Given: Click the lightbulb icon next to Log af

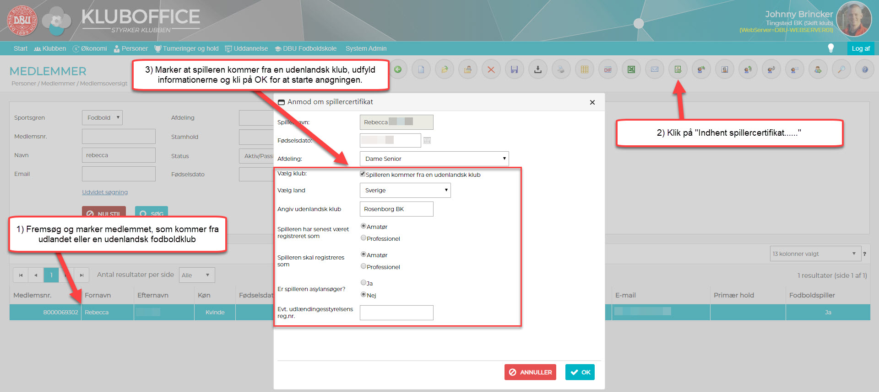Looking at the screenshot, I should pyautogui.click(x=831, y=48).
